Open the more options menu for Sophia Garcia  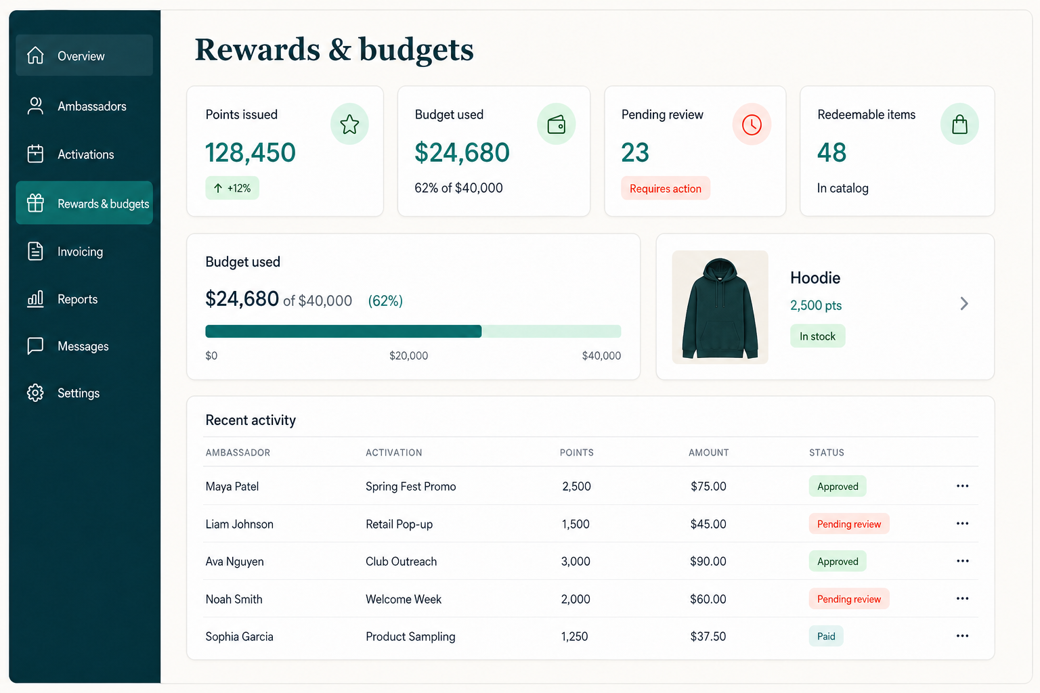tap(962, 635)
